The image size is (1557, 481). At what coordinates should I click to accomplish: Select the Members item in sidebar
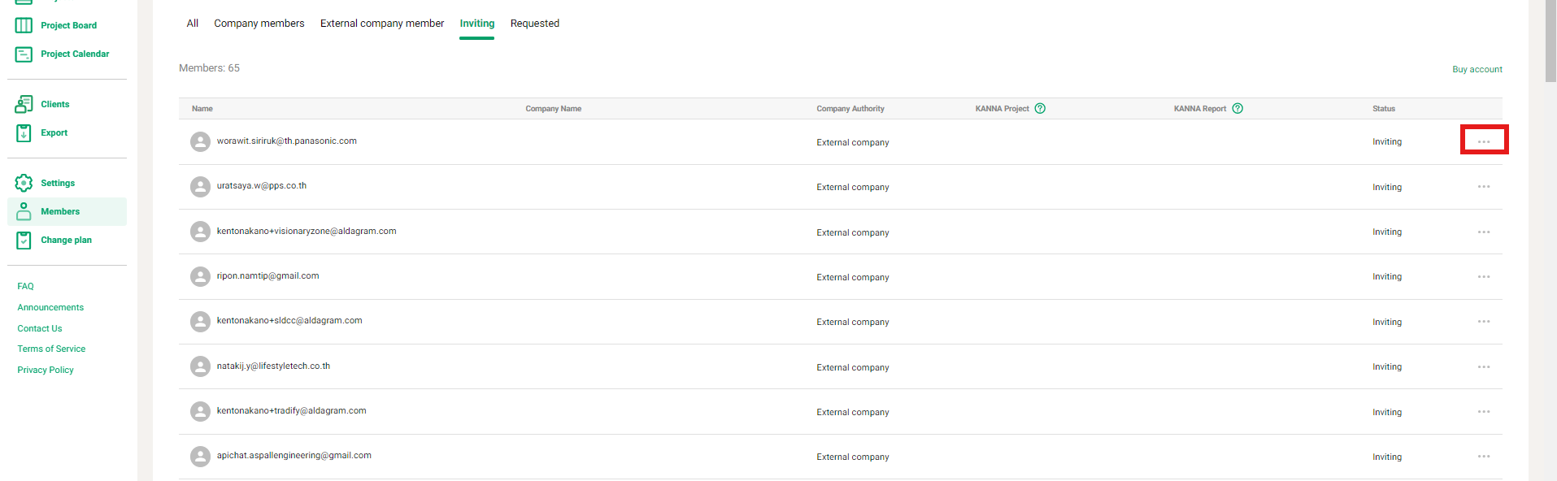point(60,212)
